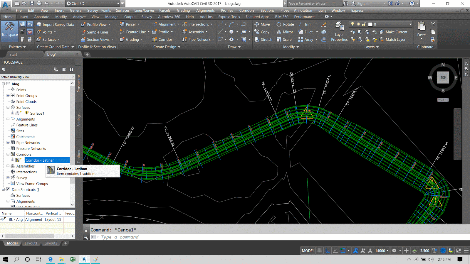
Task: Open the Layer Properties manager
Action: [x=339, y=32]
